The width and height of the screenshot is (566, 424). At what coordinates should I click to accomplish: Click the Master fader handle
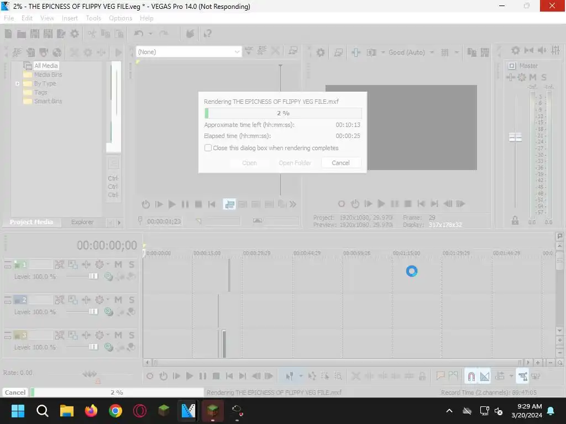coord(515,137)
